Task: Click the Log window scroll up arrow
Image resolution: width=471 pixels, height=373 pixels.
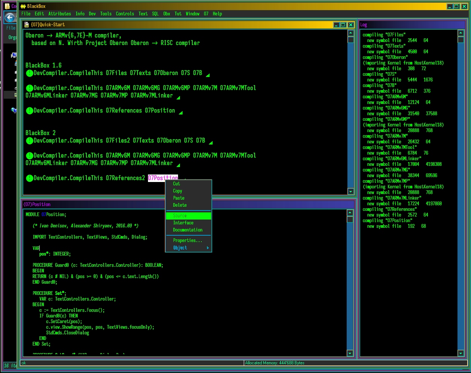Action: 460,33
